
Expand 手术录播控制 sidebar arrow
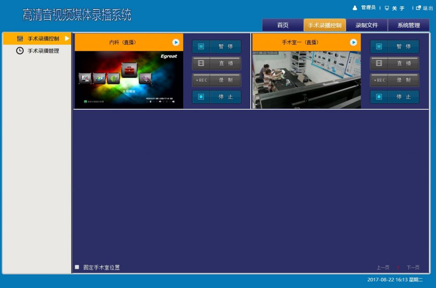pyautogui.click(x=67, y=39)
